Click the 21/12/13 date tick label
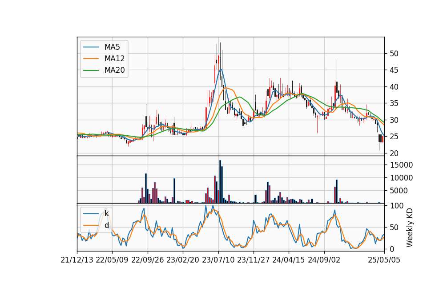 point(77,260)
